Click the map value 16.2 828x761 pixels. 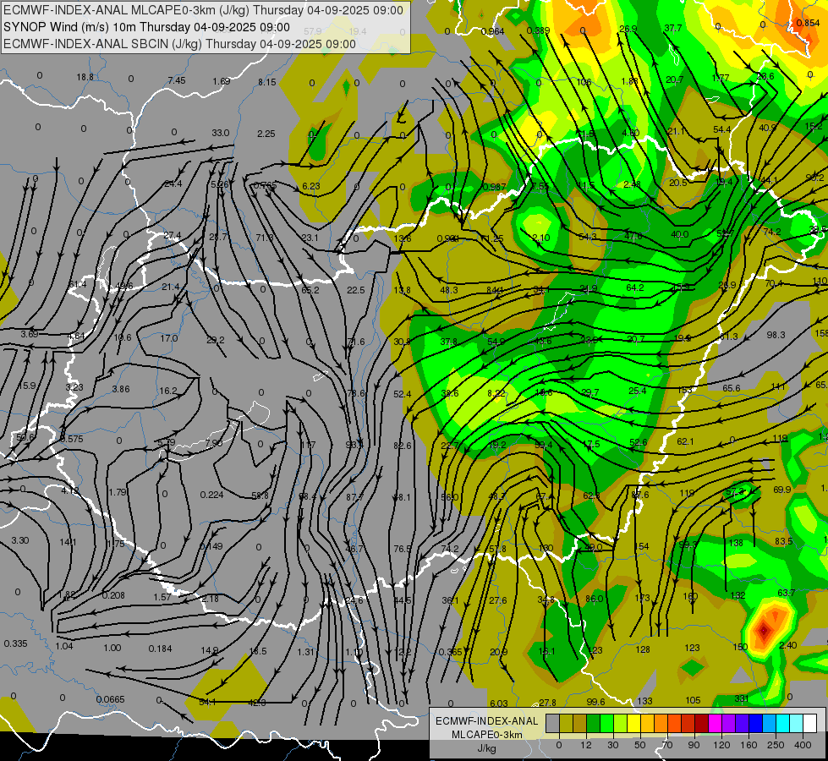click(168, 391)
